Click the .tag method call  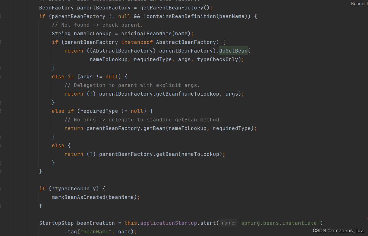tap(71, 232)
